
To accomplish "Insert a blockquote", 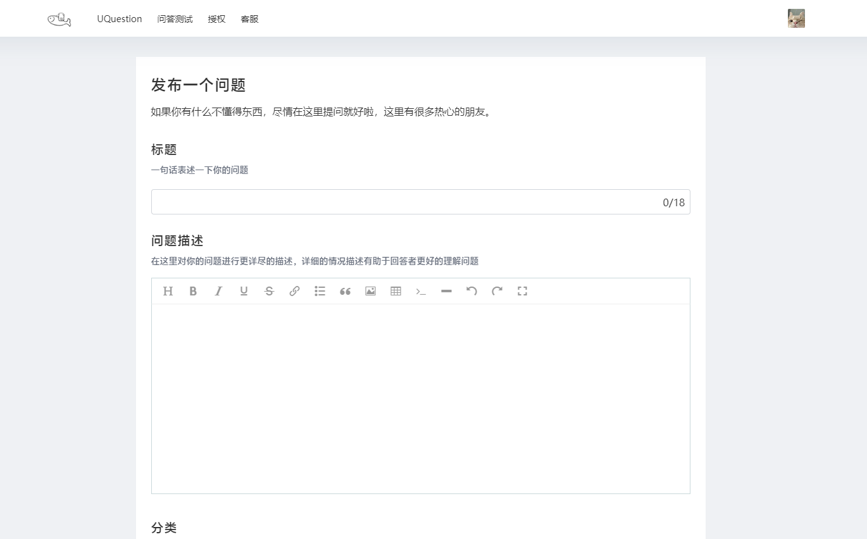I will [345, 291].
